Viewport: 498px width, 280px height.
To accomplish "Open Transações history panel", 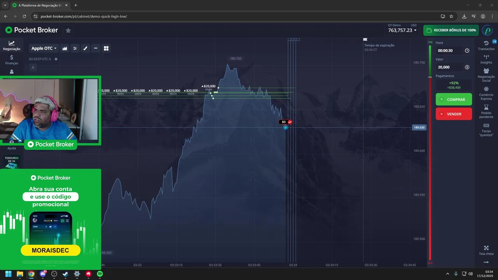I will point(486,45).
